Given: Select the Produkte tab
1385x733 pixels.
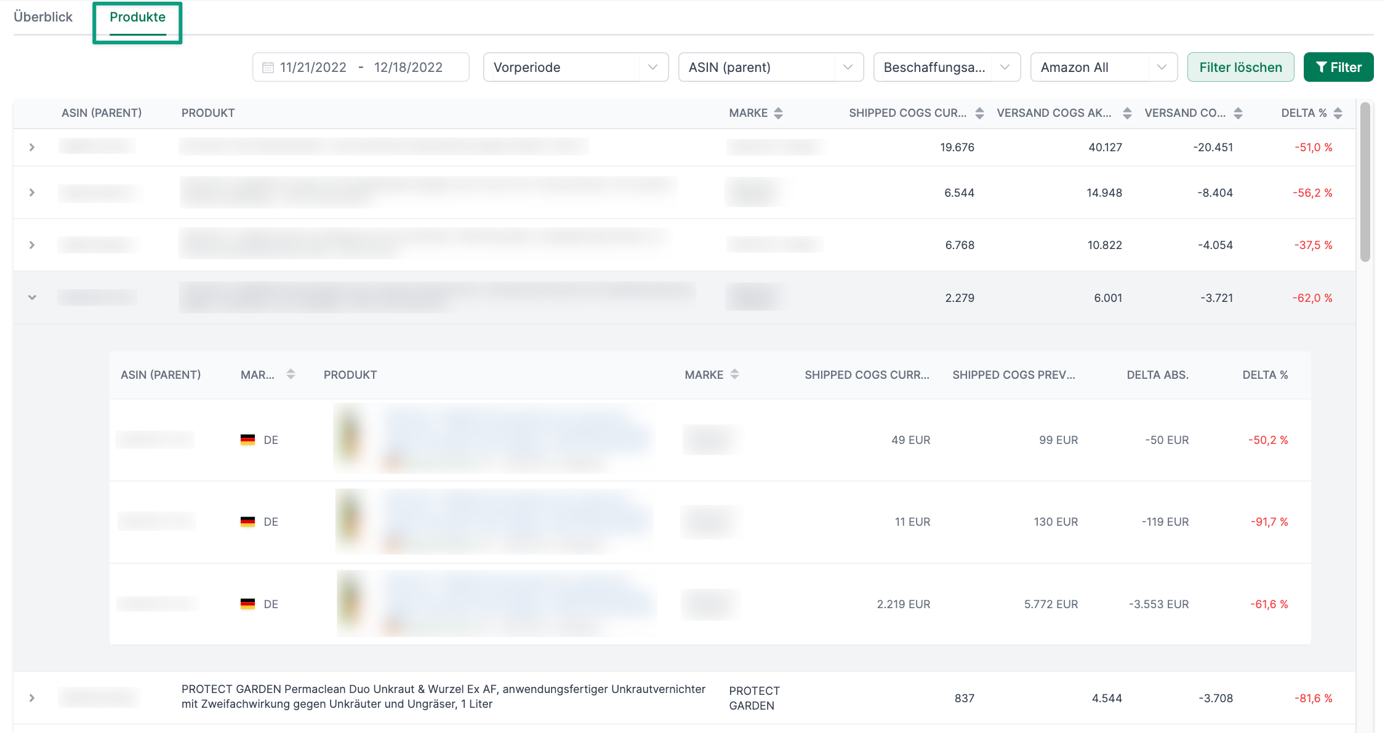Looking at the screenshot, I should pos(137,17).
